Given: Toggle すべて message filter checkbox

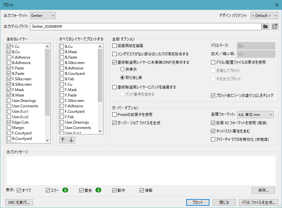Looking at the screenshot, I should coord(19,190).
